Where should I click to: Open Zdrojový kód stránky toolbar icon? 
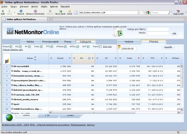(36, 11)
